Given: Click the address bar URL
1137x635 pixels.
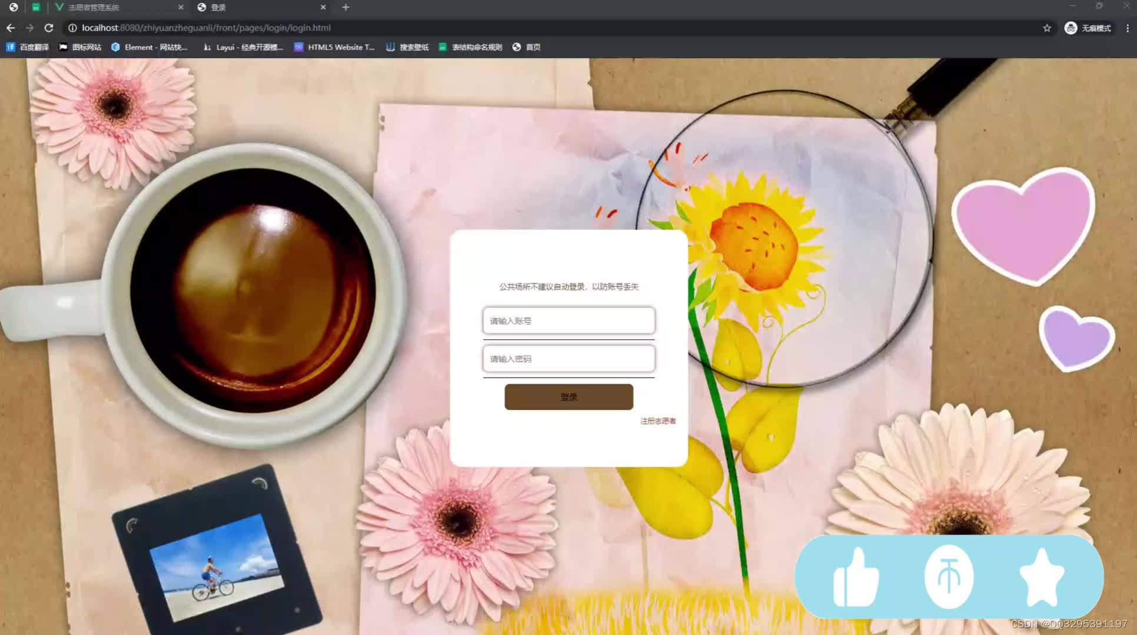Looking at the screenshot, I should 207,28.
